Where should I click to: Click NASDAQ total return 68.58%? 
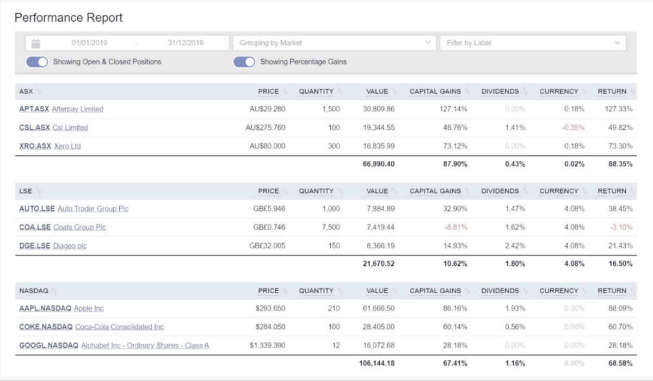pos(621,364)
